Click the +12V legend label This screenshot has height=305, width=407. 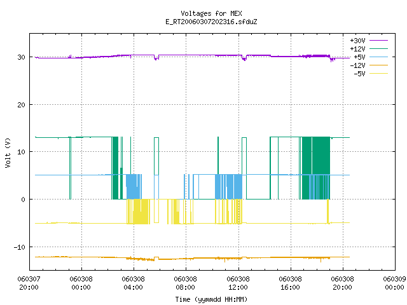(x=357, y=49)
